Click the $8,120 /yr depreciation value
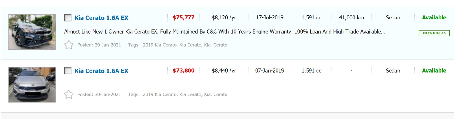461x119 pixels. pyautogui.click(x=224, y=18)
